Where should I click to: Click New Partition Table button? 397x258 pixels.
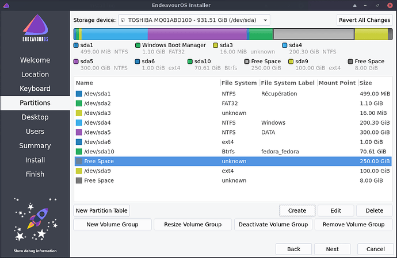(x=102, y=210)
